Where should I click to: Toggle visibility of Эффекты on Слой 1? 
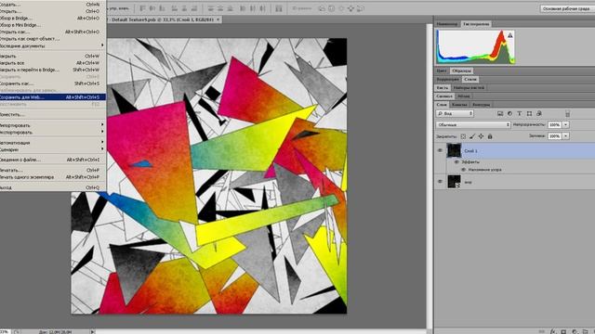pyautogui.click(x=456, y=161)
